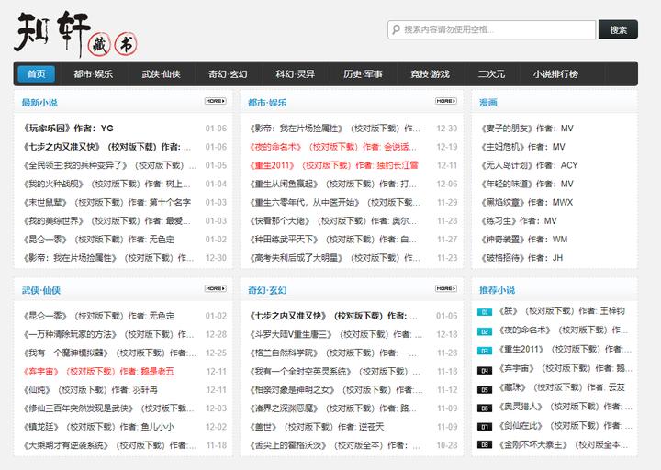Image resolution: width=661 pixels, height=470 pixels.
Task: Focus the search input field
Action: (x=491, y=29)
